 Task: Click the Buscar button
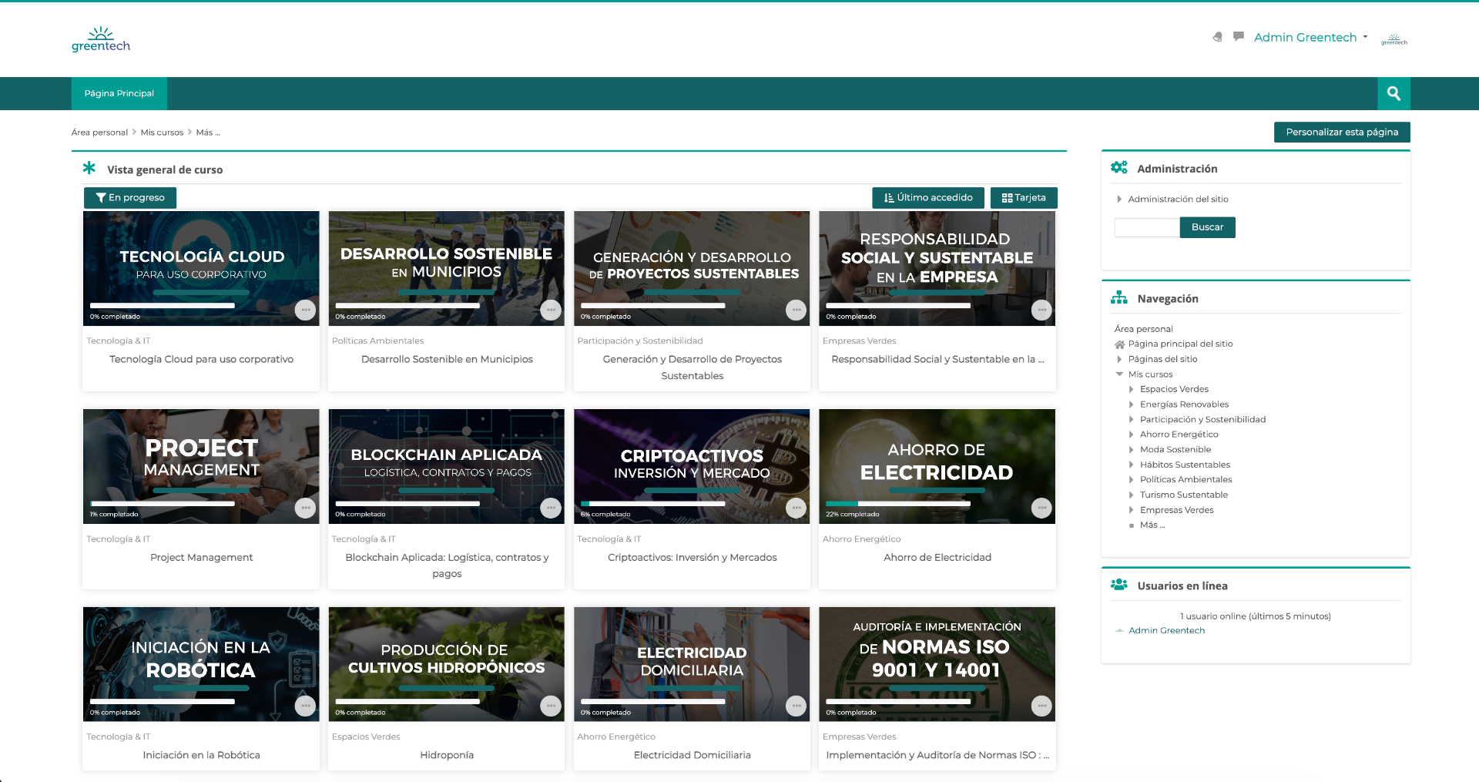[x=1207, y=227]
